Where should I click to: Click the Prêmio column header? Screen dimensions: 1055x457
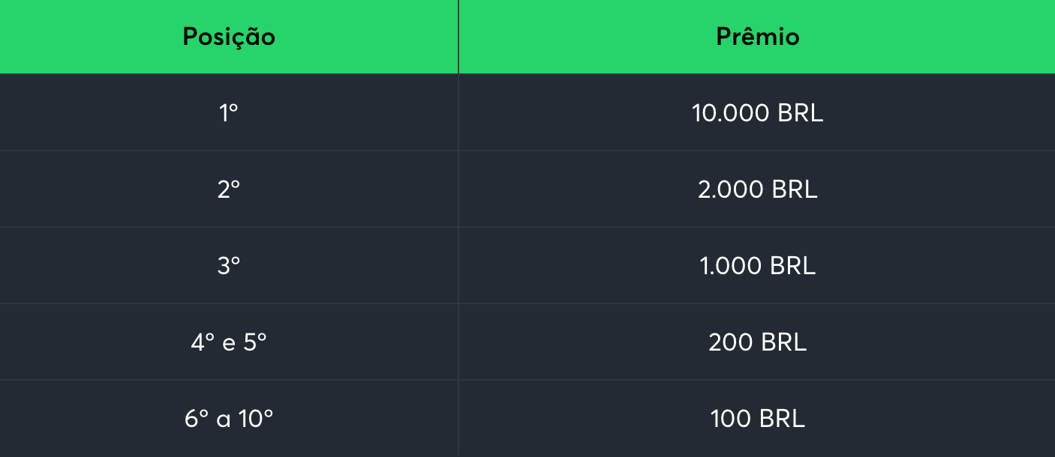click(x=757, y=37)
